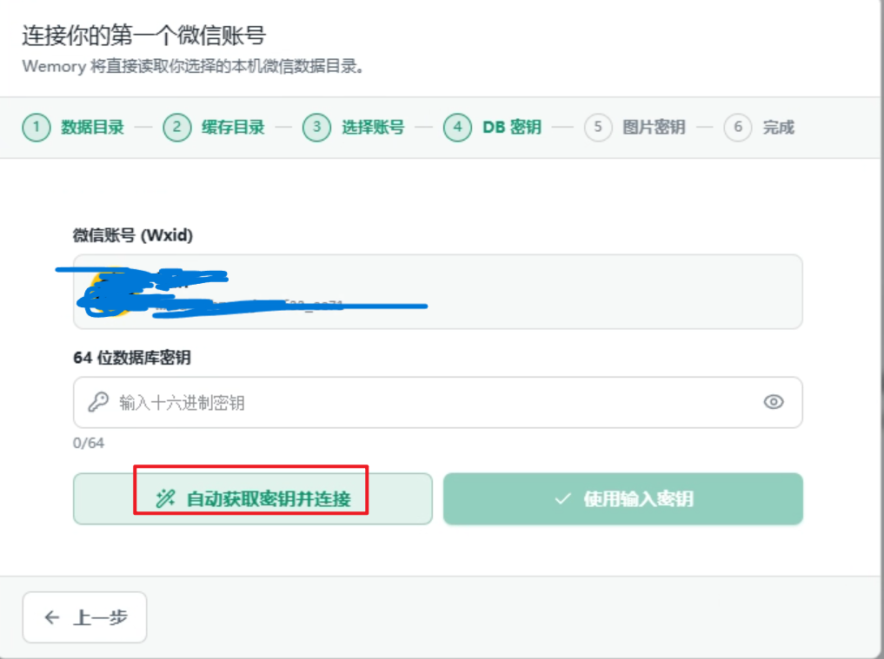This screenshot has width=884, height=659.
Task: Click the step 5 circle number
Action: [598, 128]
